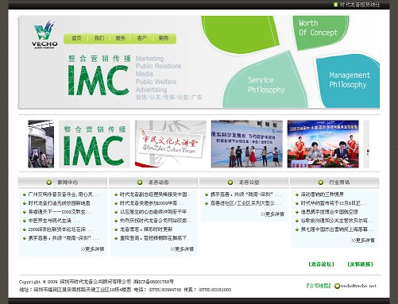Click 更多详情 under the 新闻中心 list
This screenshot has width=398, height=304.
pyautogui.click(x=92, y=249)
